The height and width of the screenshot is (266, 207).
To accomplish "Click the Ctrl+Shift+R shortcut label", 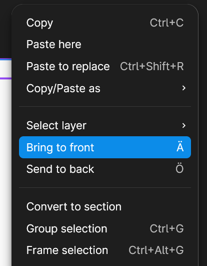I will [x=152, y=66].
